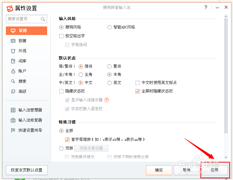Launch the 输入法修复器 repair tool

(30, 120)
